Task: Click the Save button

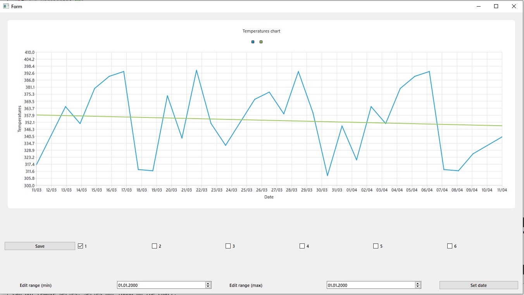Action: point(40,245)
